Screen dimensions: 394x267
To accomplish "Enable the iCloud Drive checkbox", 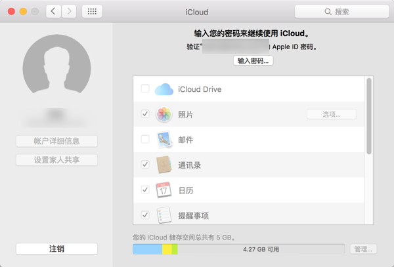I will coord(145,89).
